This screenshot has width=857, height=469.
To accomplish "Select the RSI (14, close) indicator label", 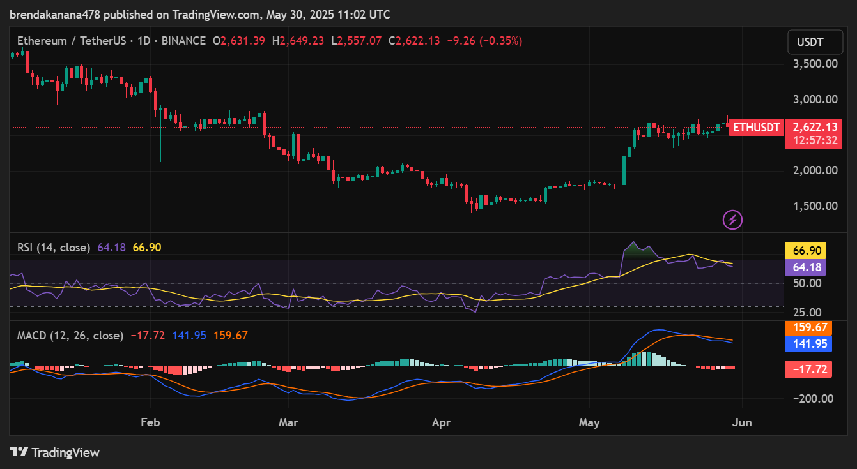I will coord(54,247).
